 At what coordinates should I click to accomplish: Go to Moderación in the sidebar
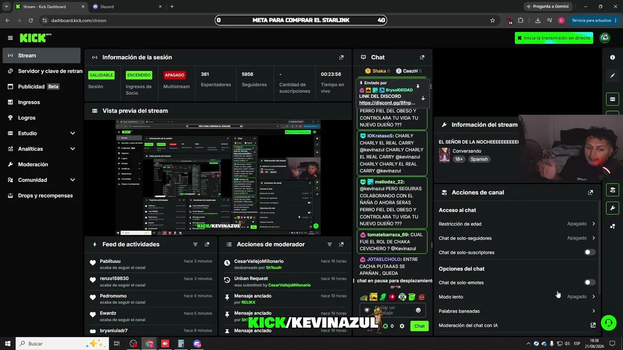point(41,164)
